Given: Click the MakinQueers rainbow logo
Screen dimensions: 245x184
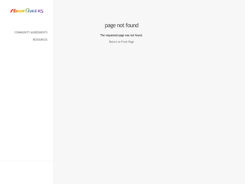Looking at the screenshot, I should click(x=27, y=10).
